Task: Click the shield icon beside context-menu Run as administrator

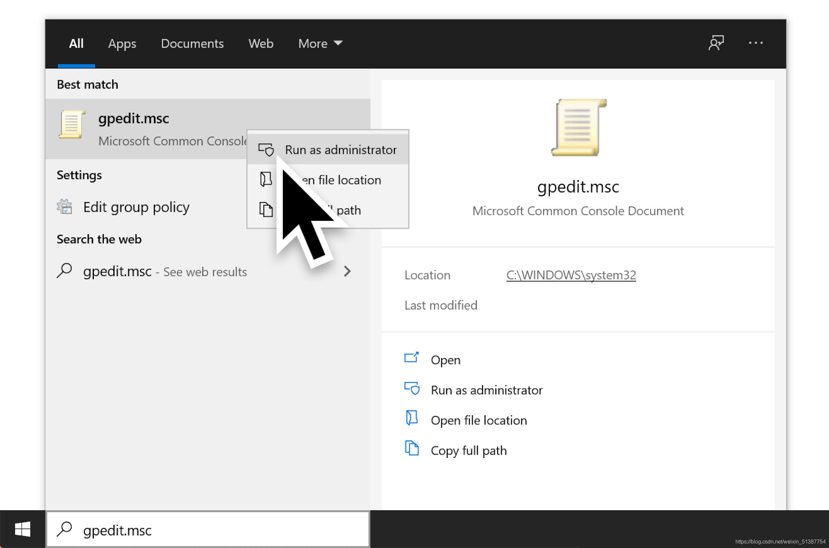Action: pyautogui.click(x=266, y=150)
